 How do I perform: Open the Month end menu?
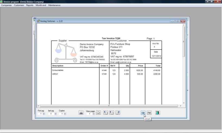pyautogui.click(x=41, y=5)
